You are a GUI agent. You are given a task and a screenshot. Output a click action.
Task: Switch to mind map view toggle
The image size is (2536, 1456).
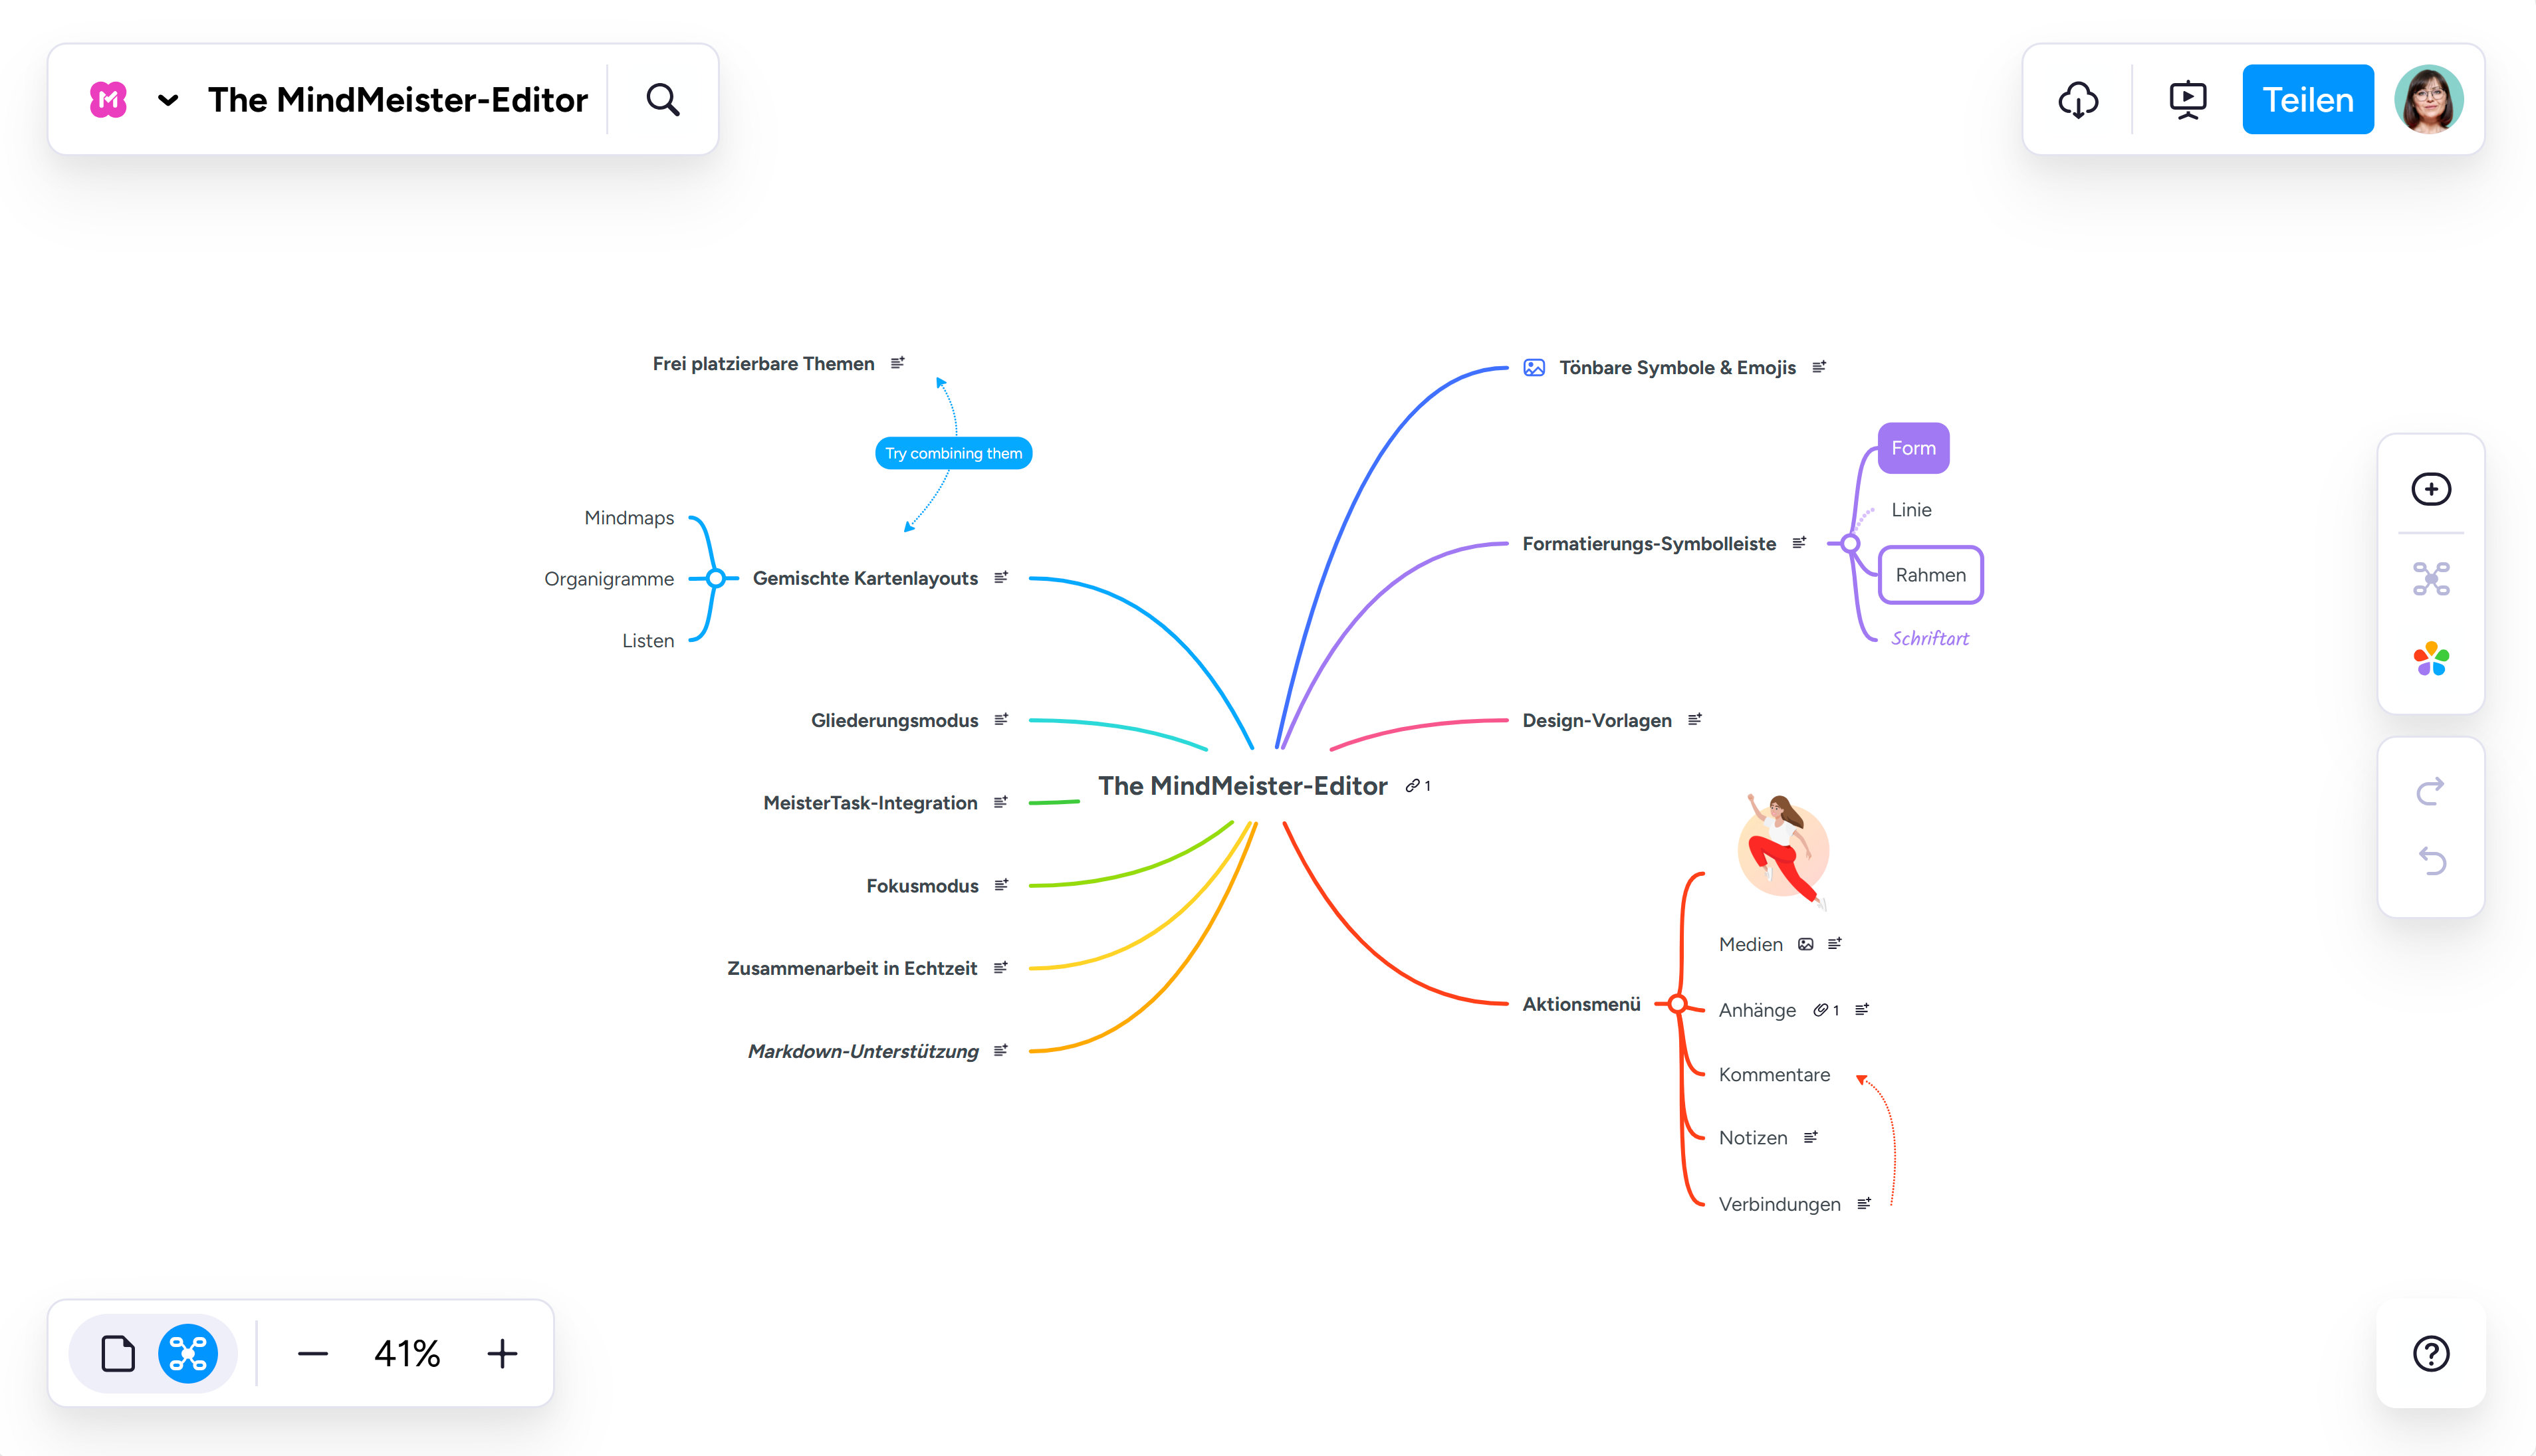[188, 1353]
